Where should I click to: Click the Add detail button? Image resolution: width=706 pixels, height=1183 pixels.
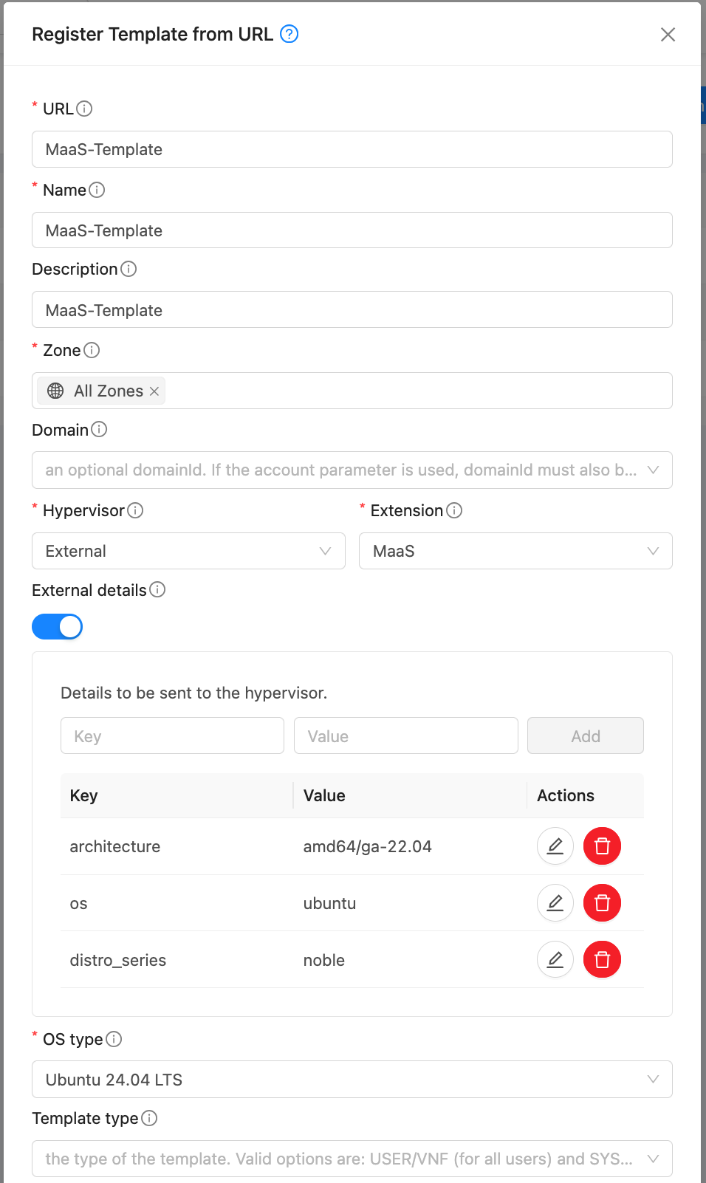pos(586,735)
